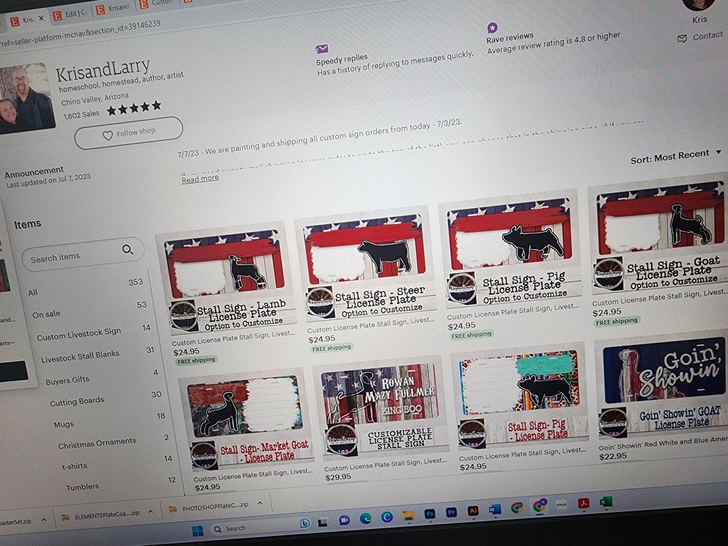Screen dimensions: 728x546
Task: Open the Bing chat icon in taskbar search
Action: click(305, 524)
